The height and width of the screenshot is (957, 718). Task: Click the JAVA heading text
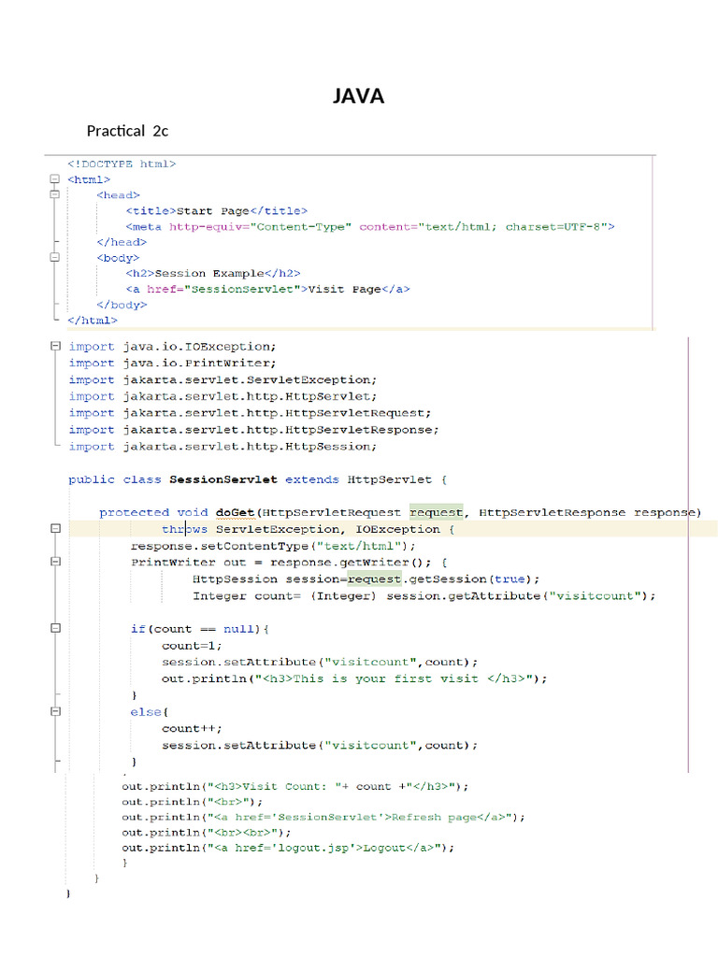[358, 96]
